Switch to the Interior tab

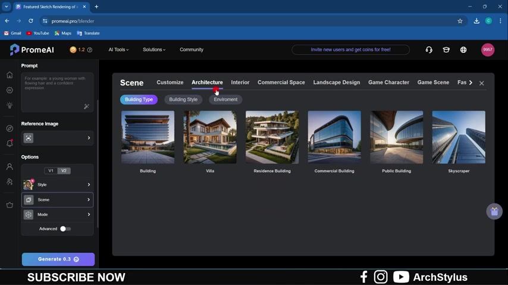240,83
